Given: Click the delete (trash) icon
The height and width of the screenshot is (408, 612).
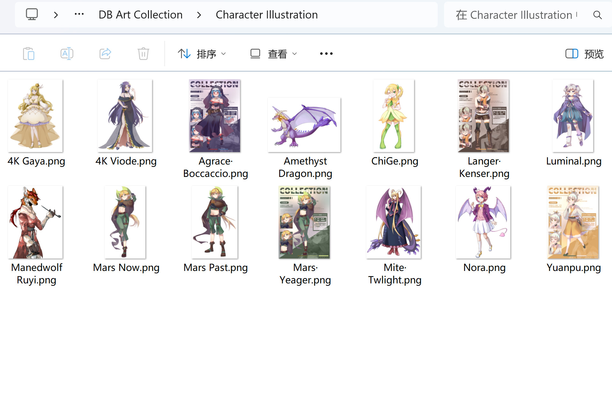Looking at the screenshot, I should (x=143, y=54).
